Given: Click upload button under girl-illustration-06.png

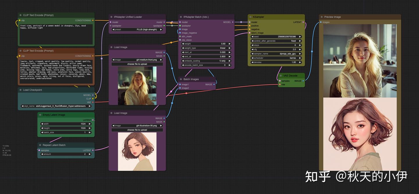Looking at the screenshot, I should click(137, 130).
